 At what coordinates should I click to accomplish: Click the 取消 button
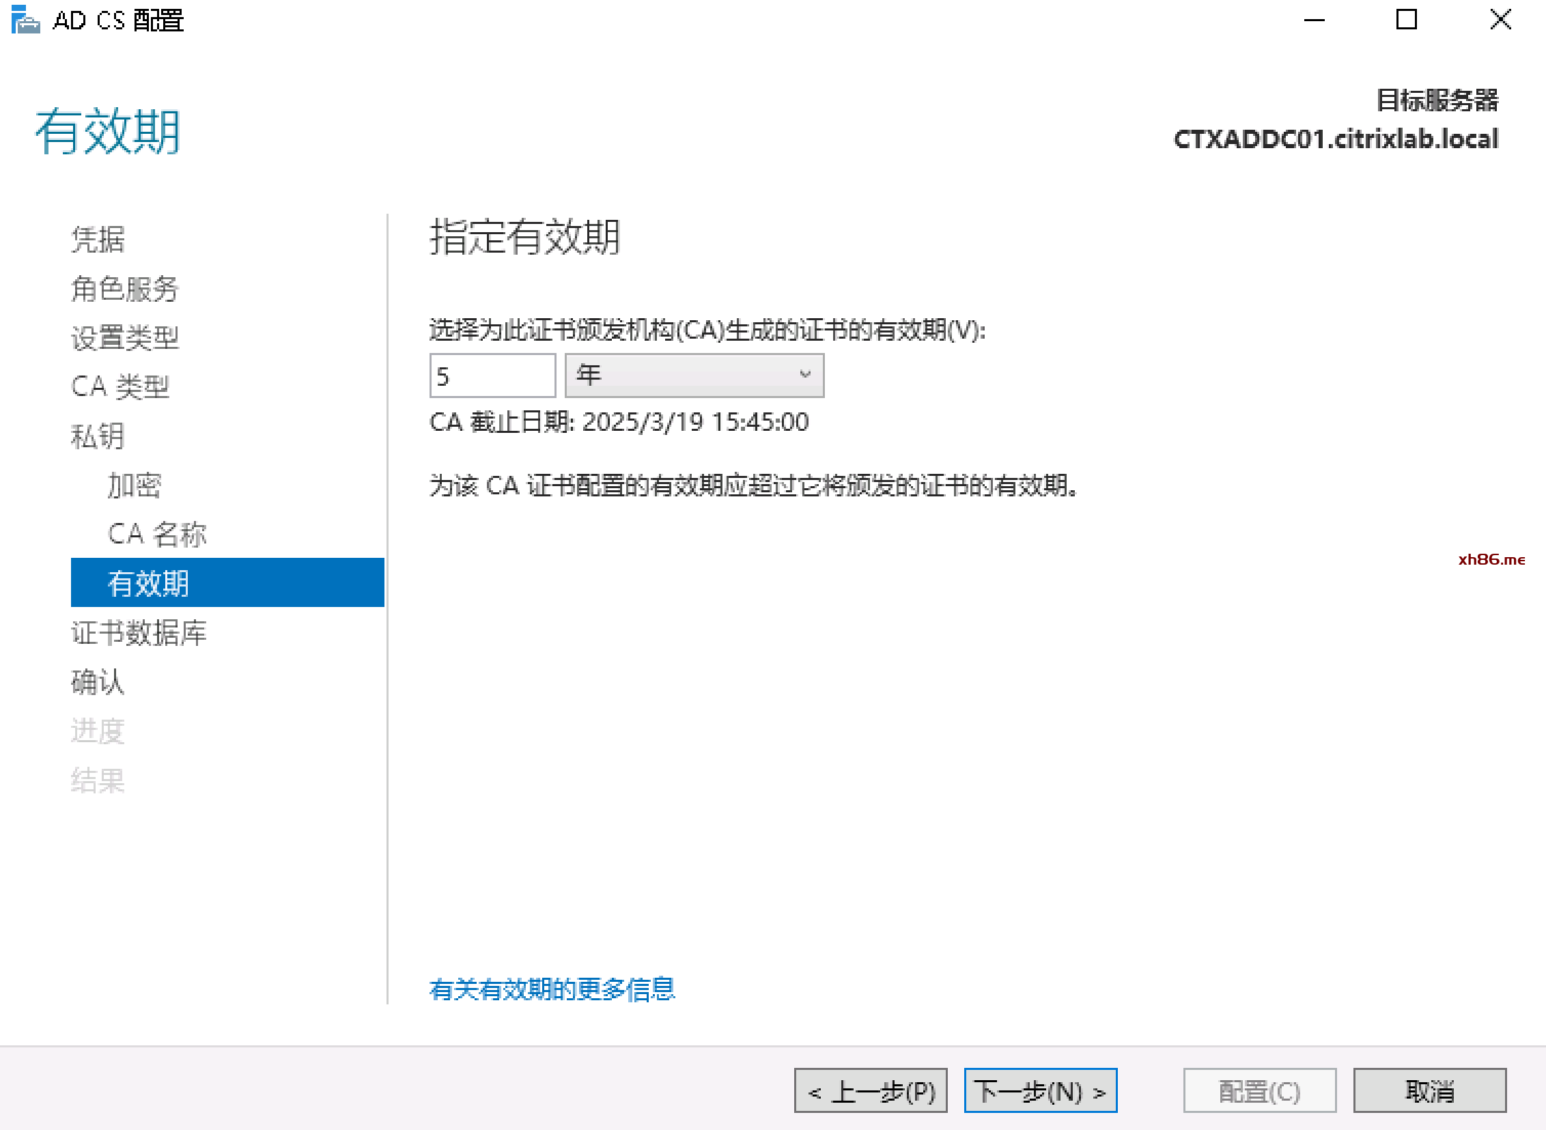[x=1429, y=1091]
